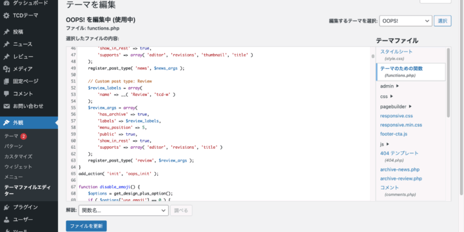464x232 pixels.
Task: Click the コメント speech bubble icon
Action: [6, 94]
